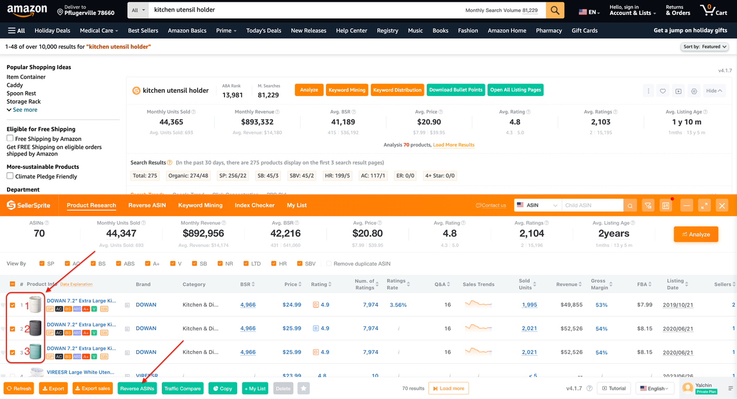
Task: Click the Yalchin user avatar
Action: 687,389
